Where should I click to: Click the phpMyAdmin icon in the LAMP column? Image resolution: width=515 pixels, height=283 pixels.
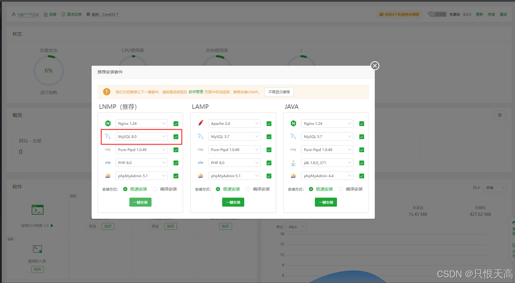pos(201,176)
